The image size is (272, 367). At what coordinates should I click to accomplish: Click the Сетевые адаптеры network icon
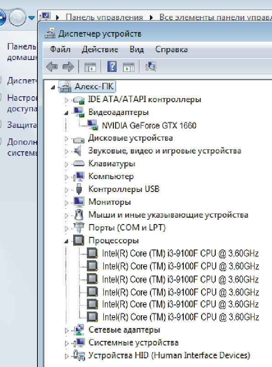[x=79, y=330]
